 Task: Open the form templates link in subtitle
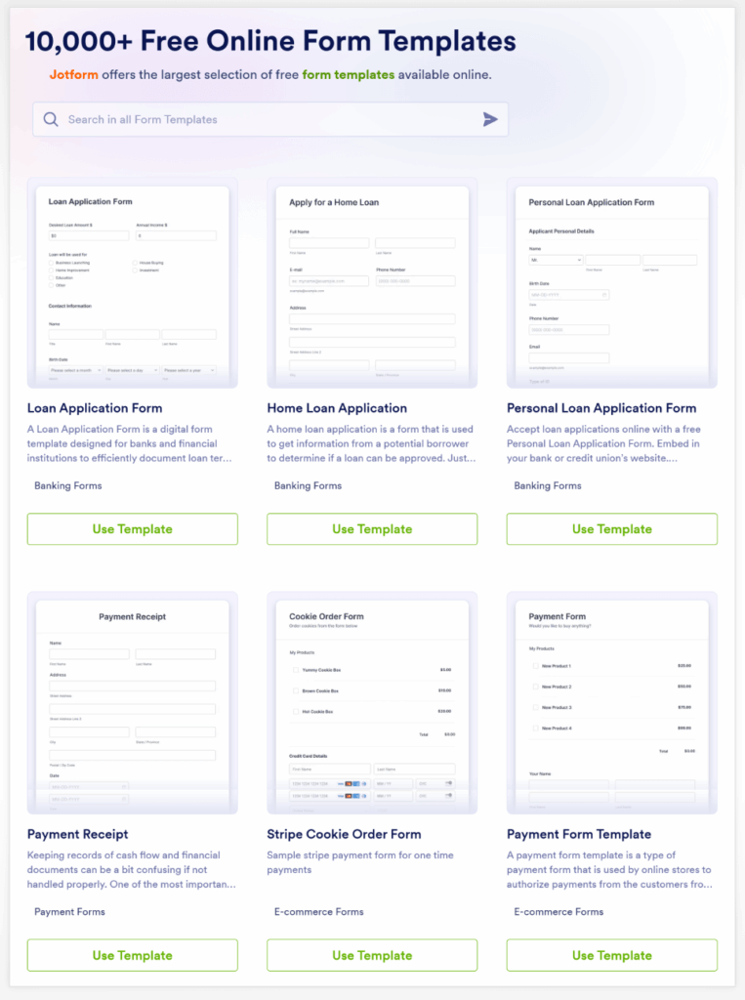(349, 74)
